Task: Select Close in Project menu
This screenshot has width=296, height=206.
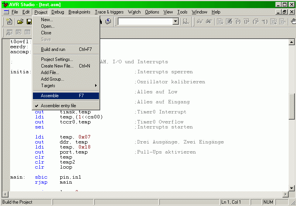Action: click(66, 33)
